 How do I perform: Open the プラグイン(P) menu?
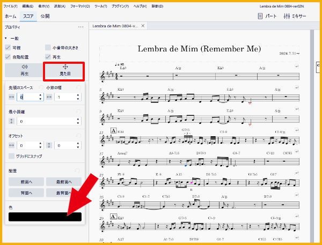[120, 6]
